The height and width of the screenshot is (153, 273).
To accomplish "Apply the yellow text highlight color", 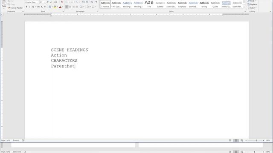I will pos(55,7).
